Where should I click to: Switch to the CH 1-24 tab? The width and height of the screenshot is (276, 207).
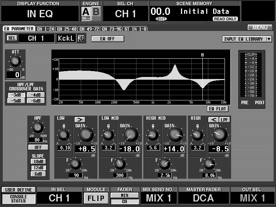(x=45, y=29)
